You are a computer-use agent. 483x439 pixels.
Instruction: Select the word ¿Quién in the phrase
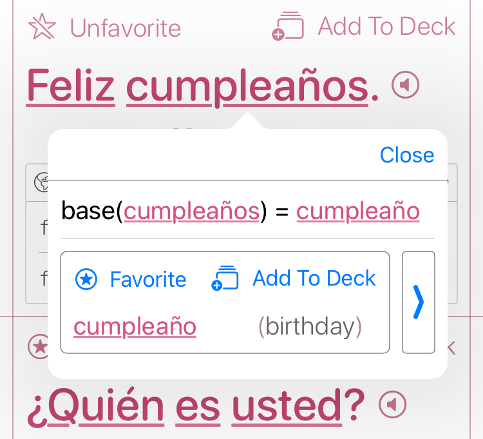[x=95, y=405]
